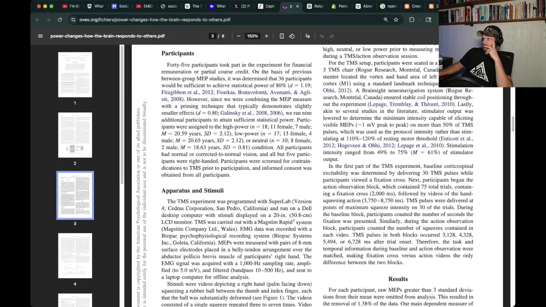Rotate the PDF counterclockwise

click(292, 36)
